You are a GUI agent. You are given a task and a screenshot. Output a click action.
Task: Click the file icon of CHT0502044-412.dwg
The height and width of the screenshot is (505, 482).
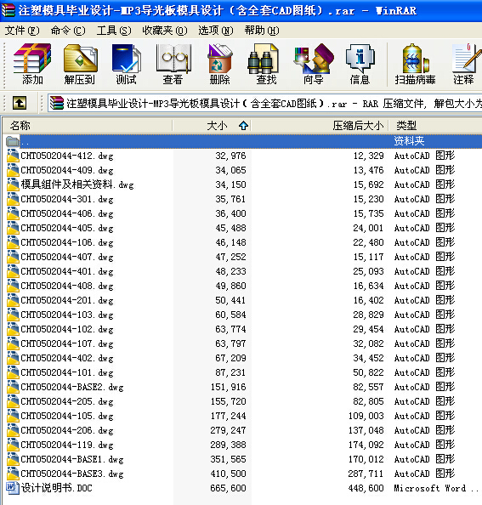[x=13, y=156]
